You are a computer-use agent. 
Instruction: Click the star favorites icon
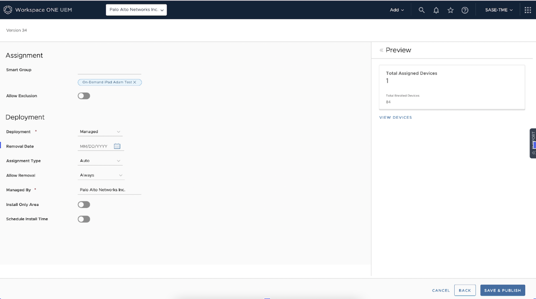pos(450,9)
